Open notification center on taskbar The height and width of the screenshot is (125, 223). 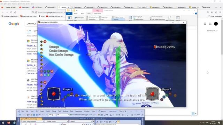219,123
